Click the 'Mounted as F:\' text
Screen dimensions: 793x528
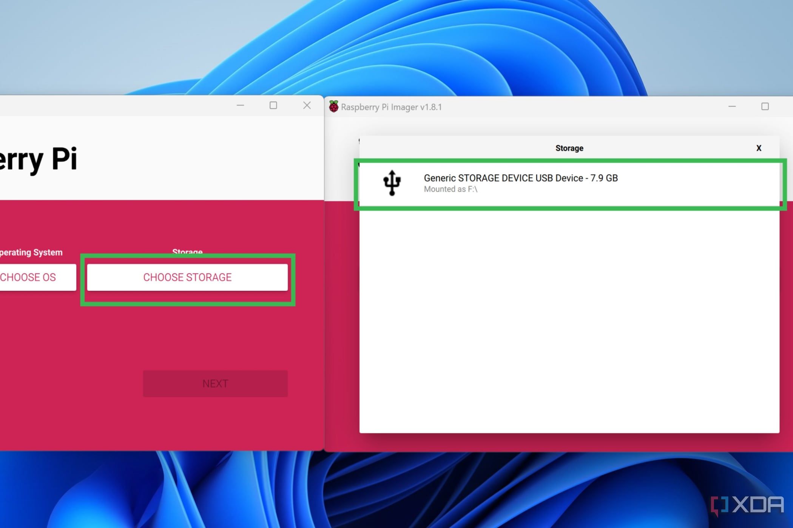tap(450, 189)
